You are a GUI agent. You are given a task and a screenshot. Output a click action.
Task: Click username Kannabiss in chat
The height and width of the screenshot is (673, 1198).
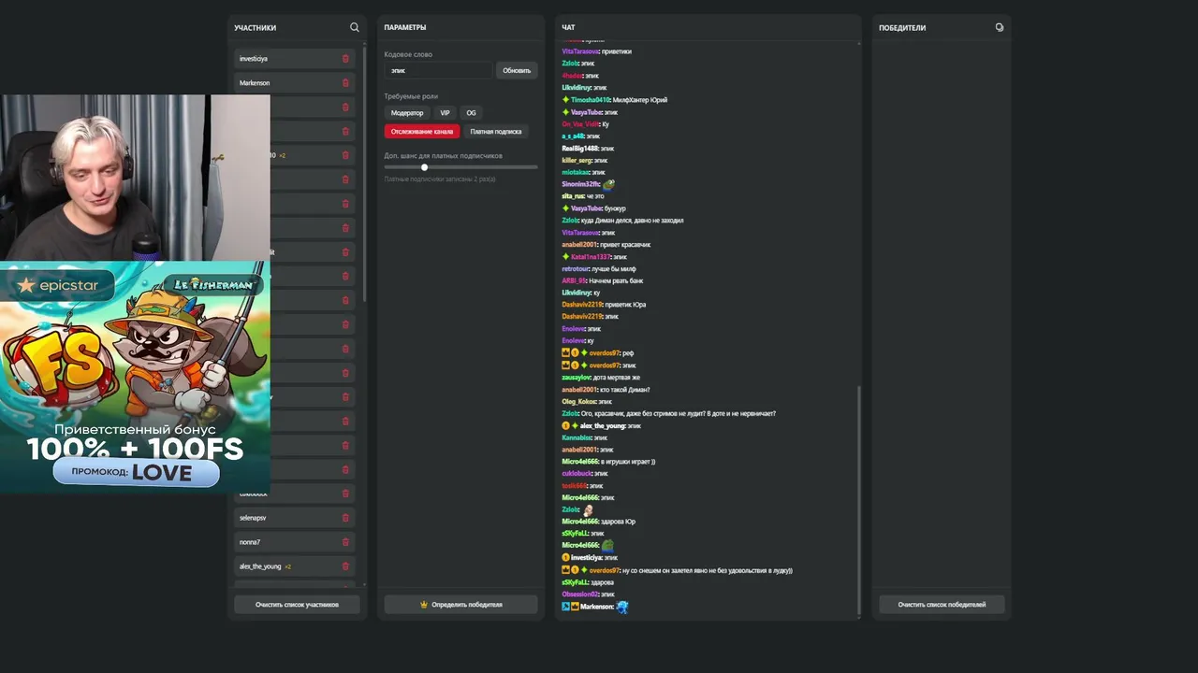tap(577, 437)
